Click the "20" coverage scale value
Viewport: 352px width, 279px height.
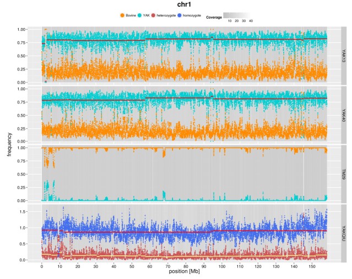237,21
